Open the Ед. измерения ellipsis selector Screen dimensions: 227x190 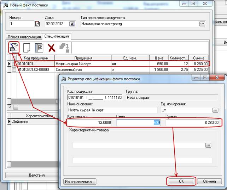(x=215, y=110)
